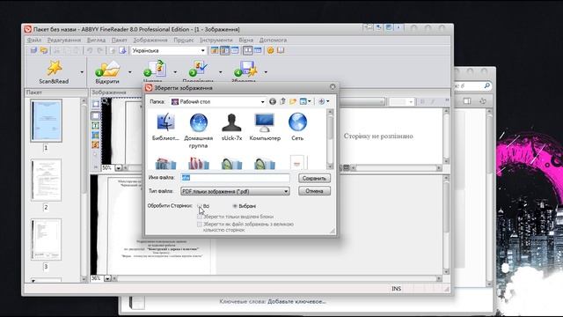This screenshot has width=563, height=317.
Task: Click the search magnifier in the background window
Action: point(486,85)
